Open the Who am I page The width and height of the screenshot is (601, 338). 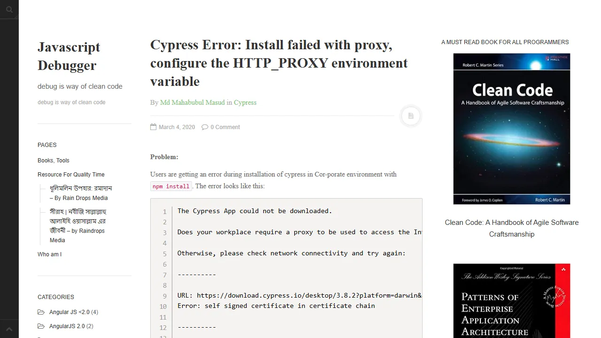(49, 254)
